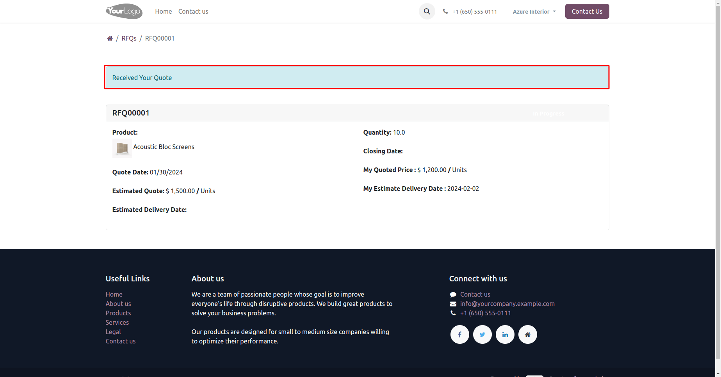Select Home in the top navigation

coord(163,11)
